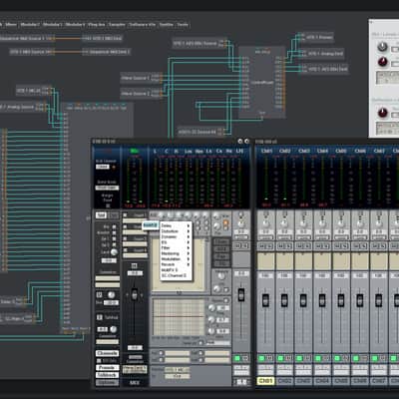Click the grey knob in the right side panel
The height and width of the screenshot is (399, 399).
pyautogui.click(x=382, y=47)
